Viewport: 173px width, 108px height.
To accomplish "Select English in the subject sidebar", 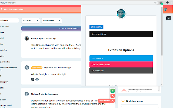I will pos(2,38).
